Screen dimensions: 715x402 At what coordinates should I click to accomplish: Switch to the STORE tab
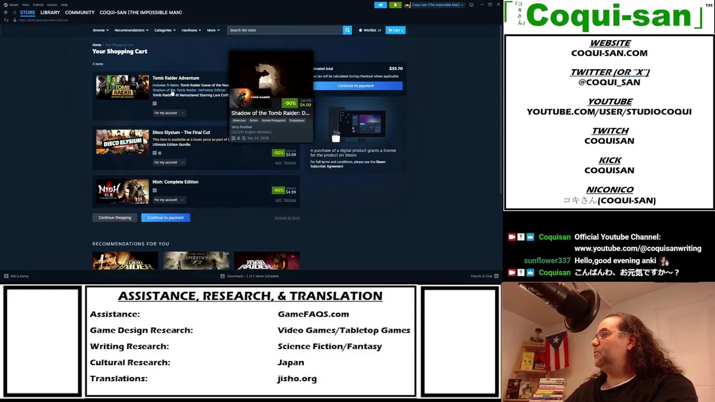(x=27, y=12)
